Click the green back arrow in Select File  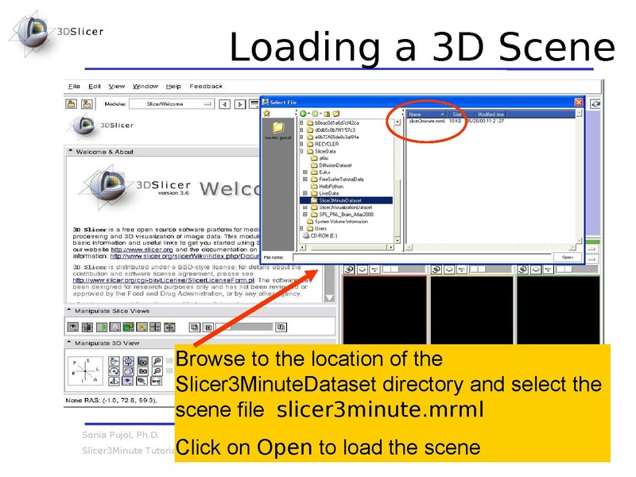(x=303, y=113)
